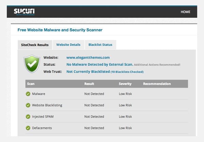204x142 pixels.
Task: Click the green shield checkmark icon
Action: point(32,64)
